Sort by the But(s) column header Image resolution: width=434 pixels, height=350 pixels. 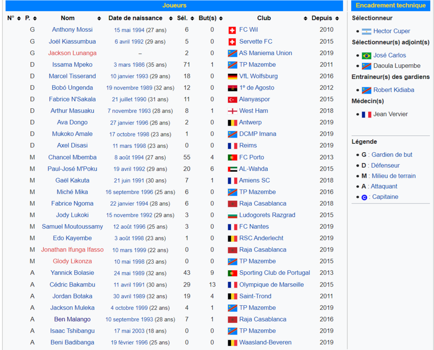pos(221,19)
